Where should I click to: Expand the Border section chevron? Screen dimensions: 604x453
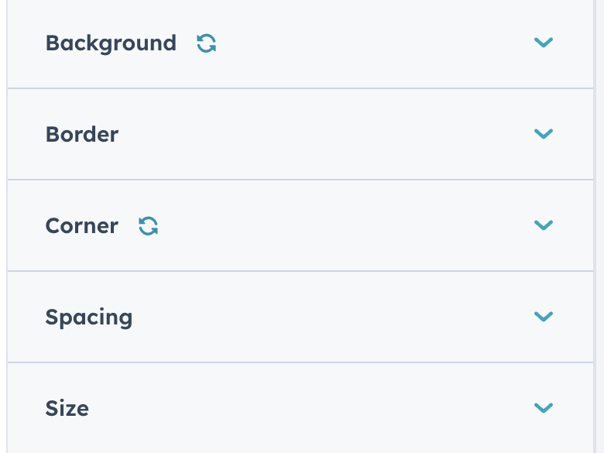[544, 134]
